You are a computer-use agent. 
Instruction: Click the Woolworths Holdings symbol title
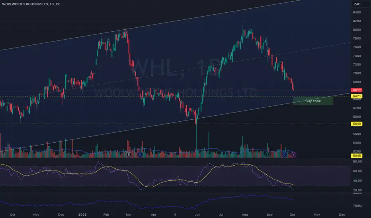31,4
